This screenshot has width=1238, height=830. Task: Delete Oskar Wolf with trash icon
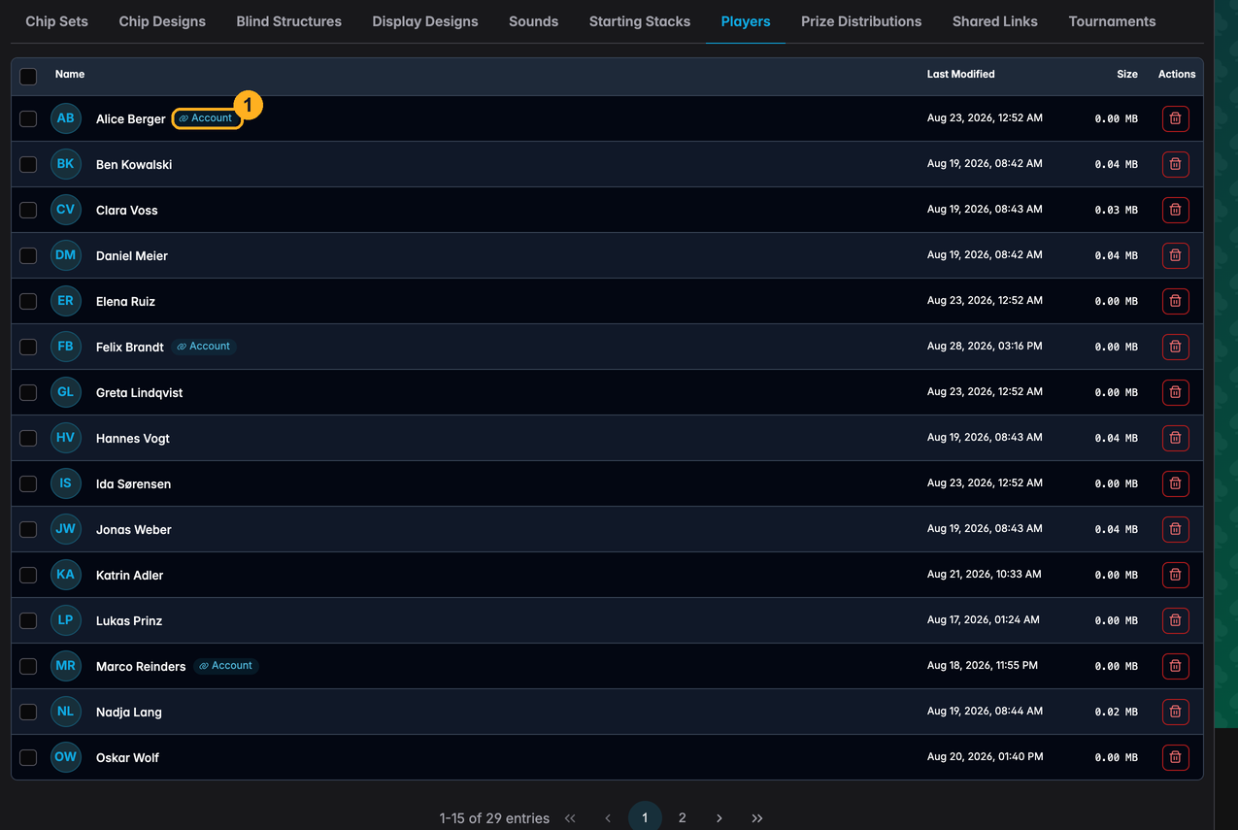pyautogui.click(x=1175, y=757)
